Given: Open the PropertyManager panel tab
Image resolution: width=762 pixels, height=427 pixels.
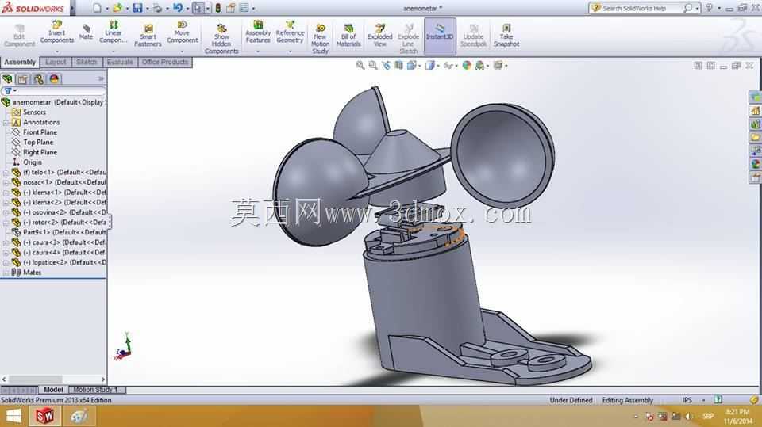Looking at the screenshot, I should [x=22, y=79].
